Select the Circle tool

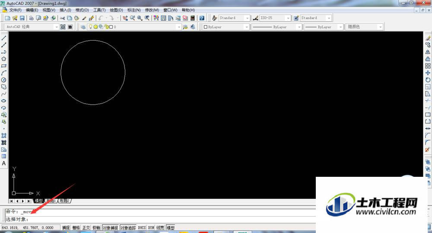[x=4, y=80]
